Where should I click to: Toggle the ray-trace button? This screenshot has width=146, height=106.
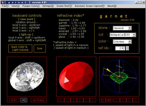tap(39, 100)
